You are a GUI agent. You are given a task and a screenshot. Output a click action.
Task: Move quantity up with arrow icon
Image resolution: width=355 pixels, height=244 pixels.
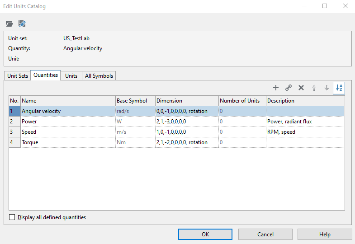[x=314, y=88]
